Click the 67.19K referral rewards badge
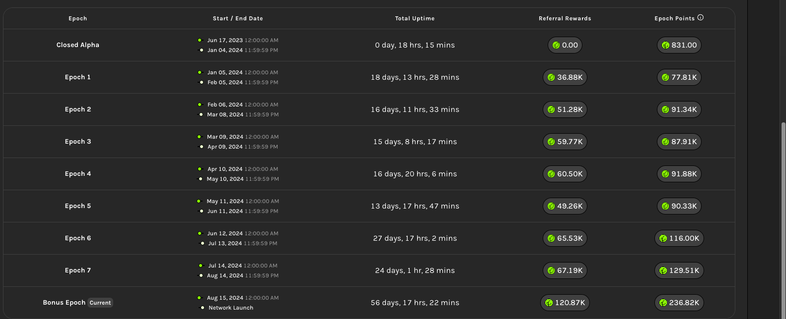Image resolution: width=786 pixels, height=319 pixels. (x=565, y=270)
